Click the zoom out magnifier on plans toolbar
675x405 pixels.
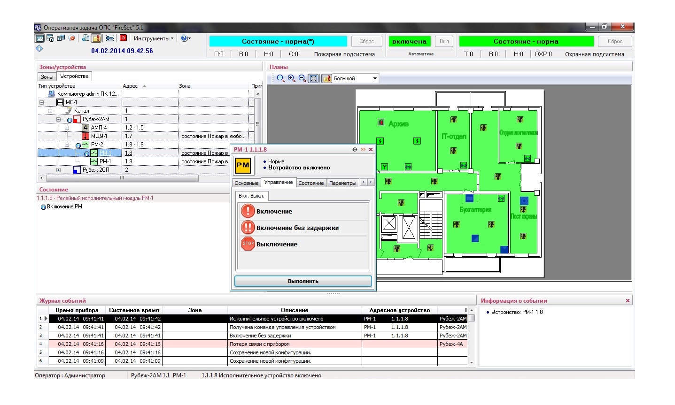[302, 78]
